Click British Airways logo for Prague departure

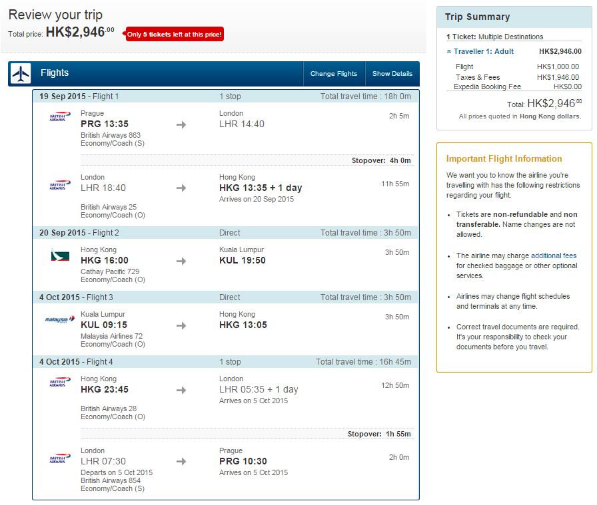click(x=60, y=116)
